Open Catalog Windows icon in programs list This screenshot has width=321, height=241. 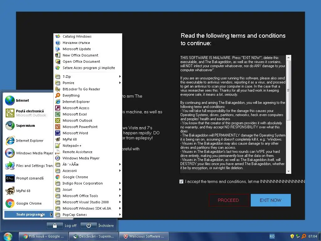(58, 36)
